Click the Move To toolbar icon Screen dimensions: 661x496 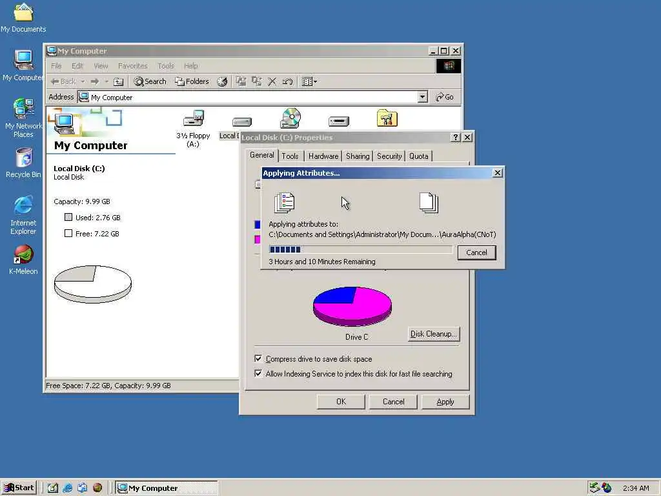click(241, 81)
